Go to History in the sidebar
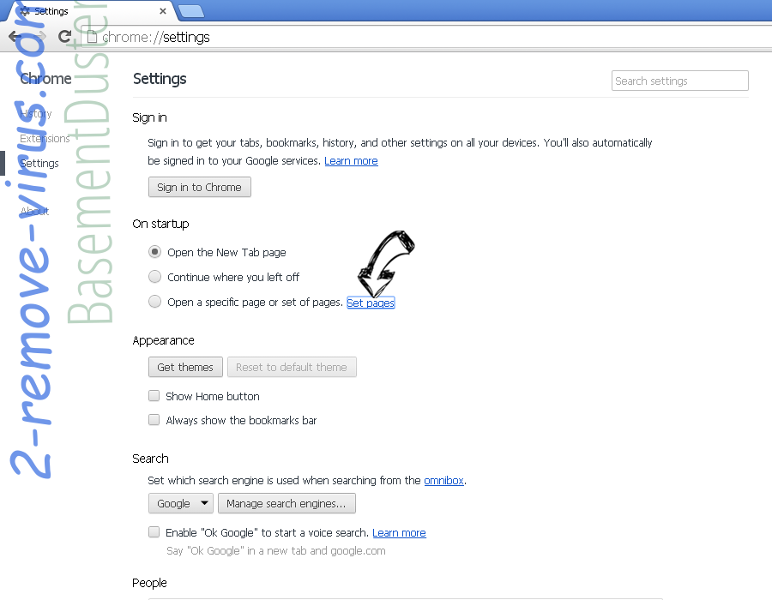Viewport: 772px width, 600px height. click(x=36, y=114)
